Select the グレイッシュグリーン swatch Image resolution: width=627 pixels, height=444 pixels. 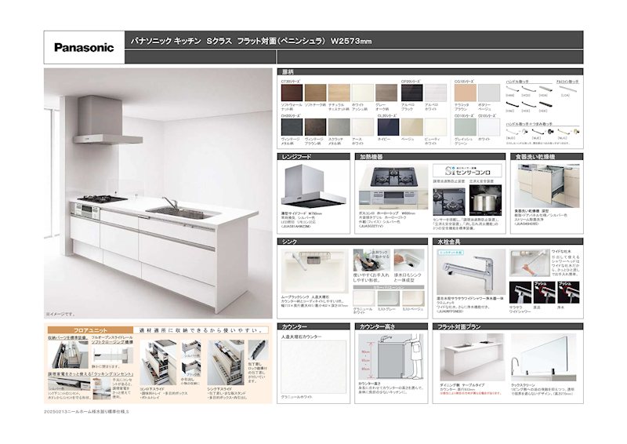click(x=464, y=127)
